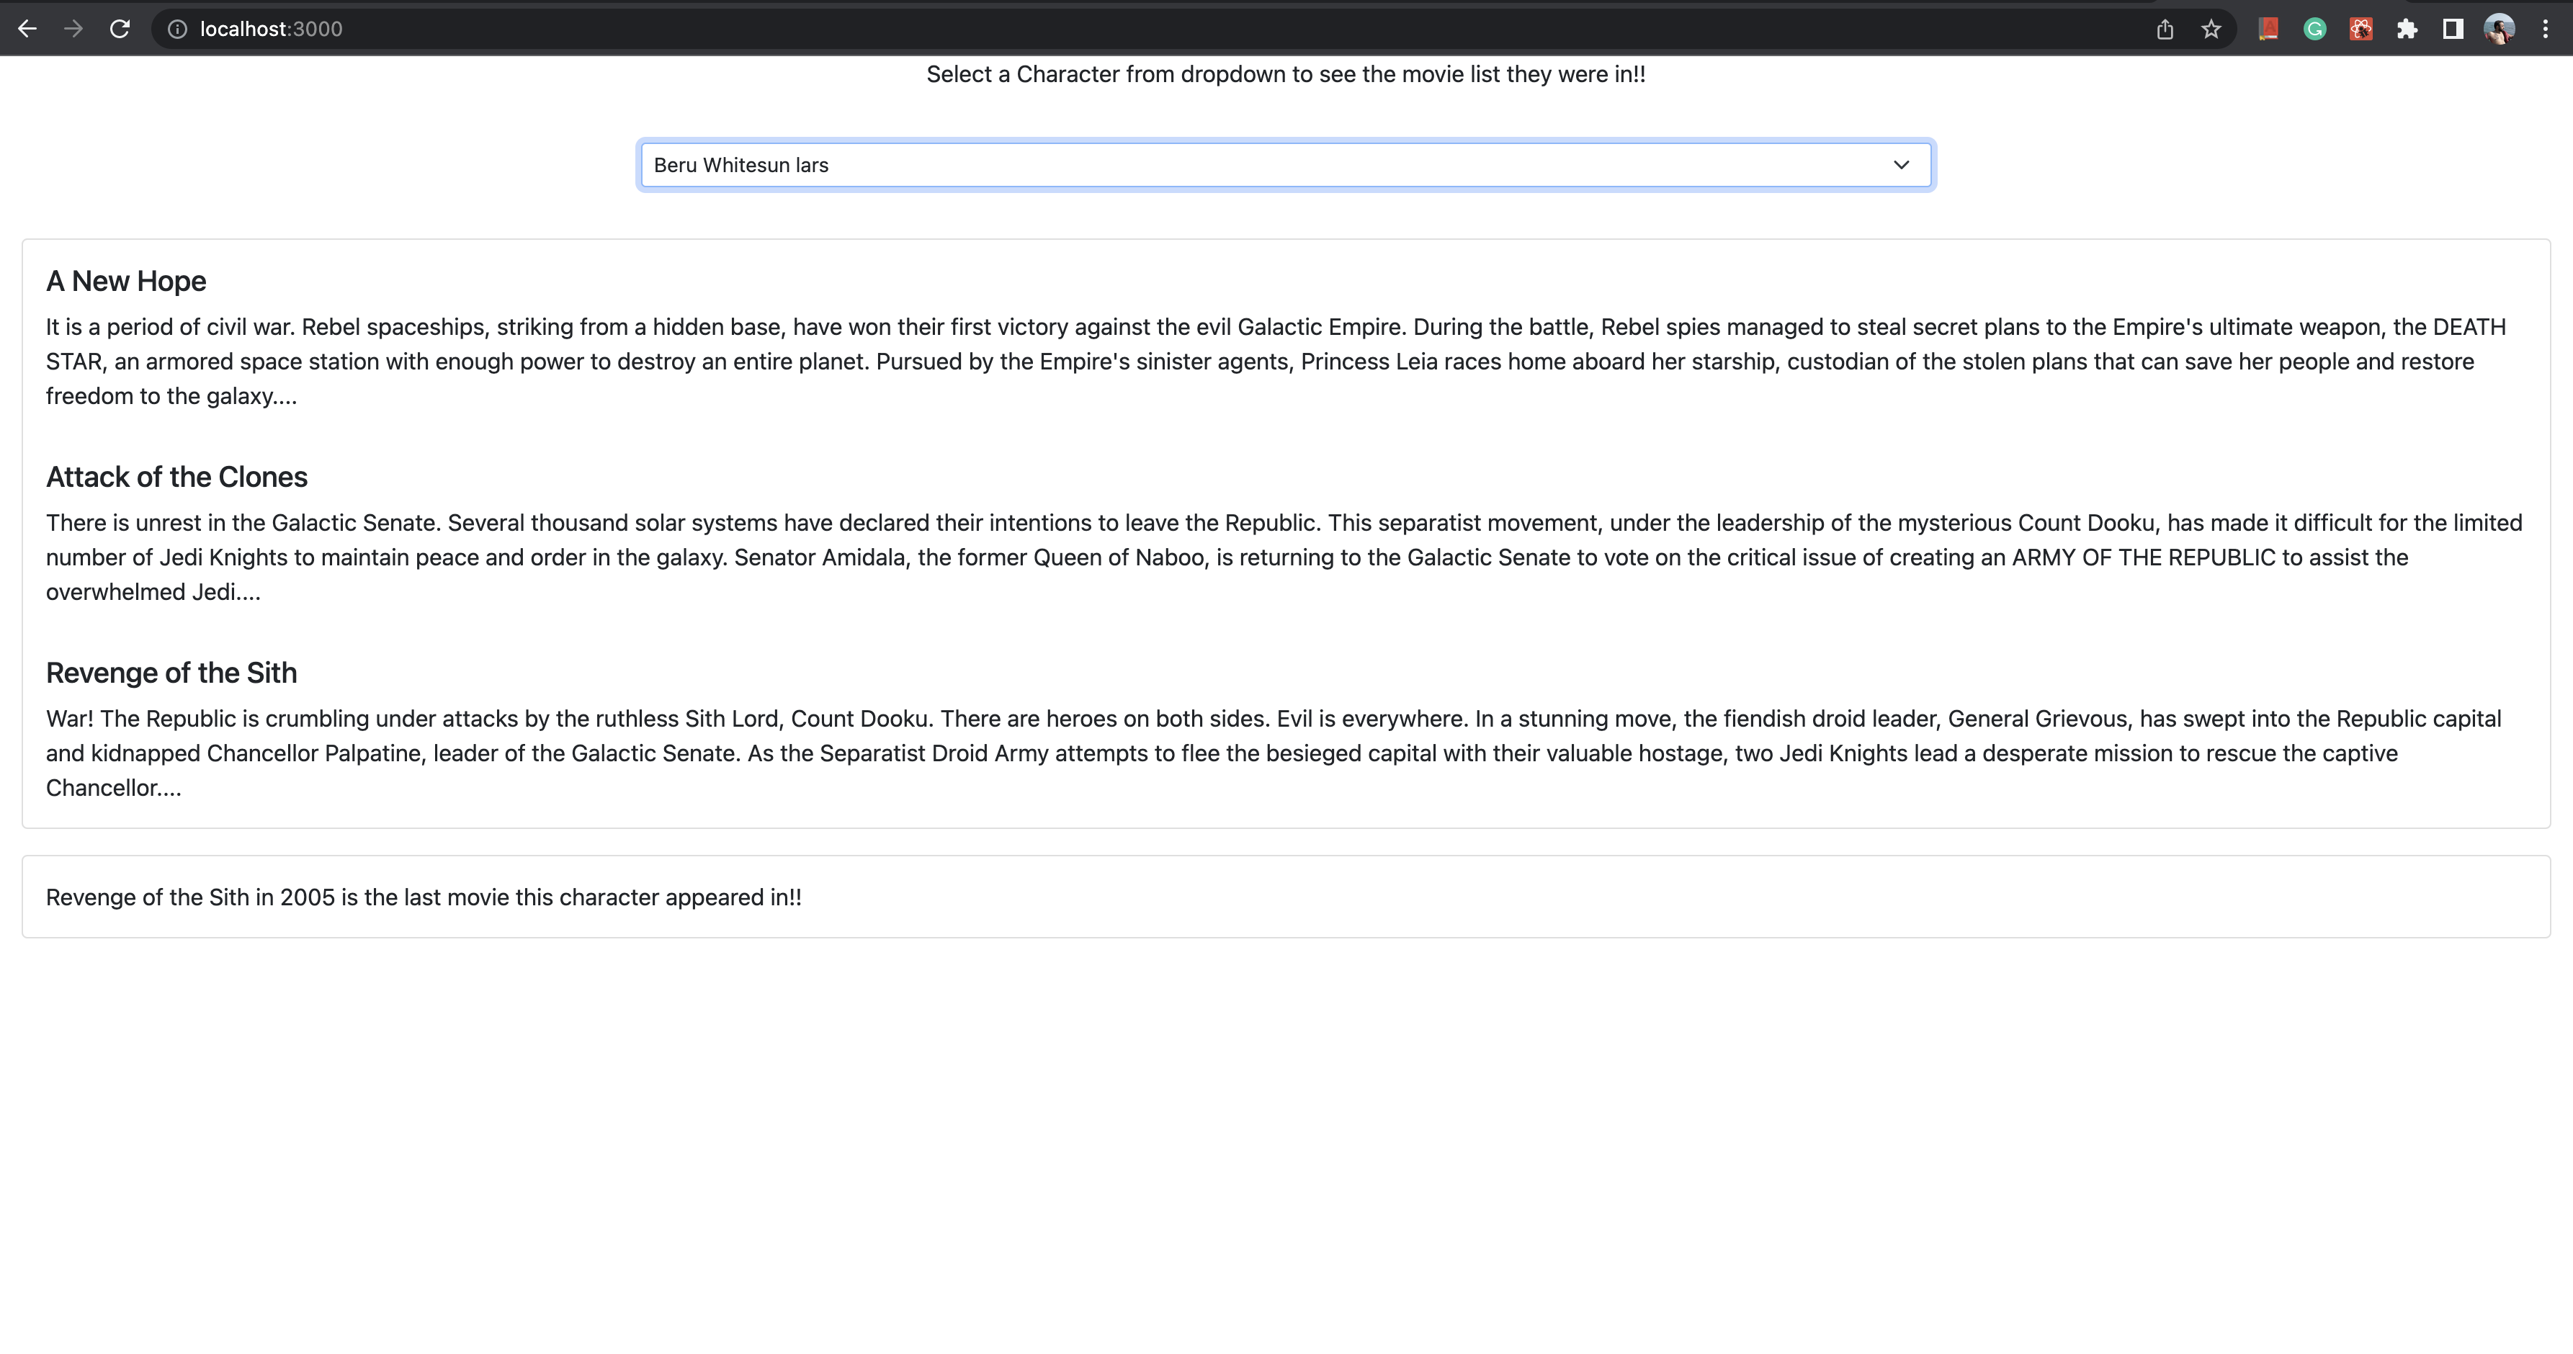The height and width of the screenshot is (1354, 2573).
Task: Click the share page icon
Action: pyautogui.click(x=2165, y=29)
